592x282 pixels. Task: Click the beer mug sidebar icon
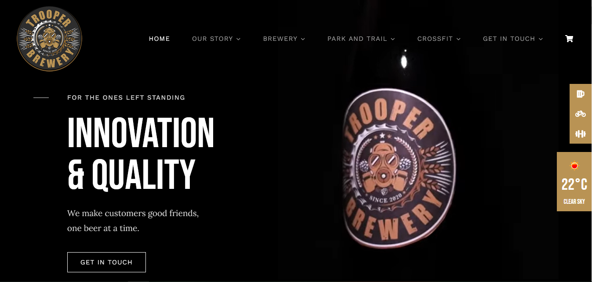tap(581, 94)
